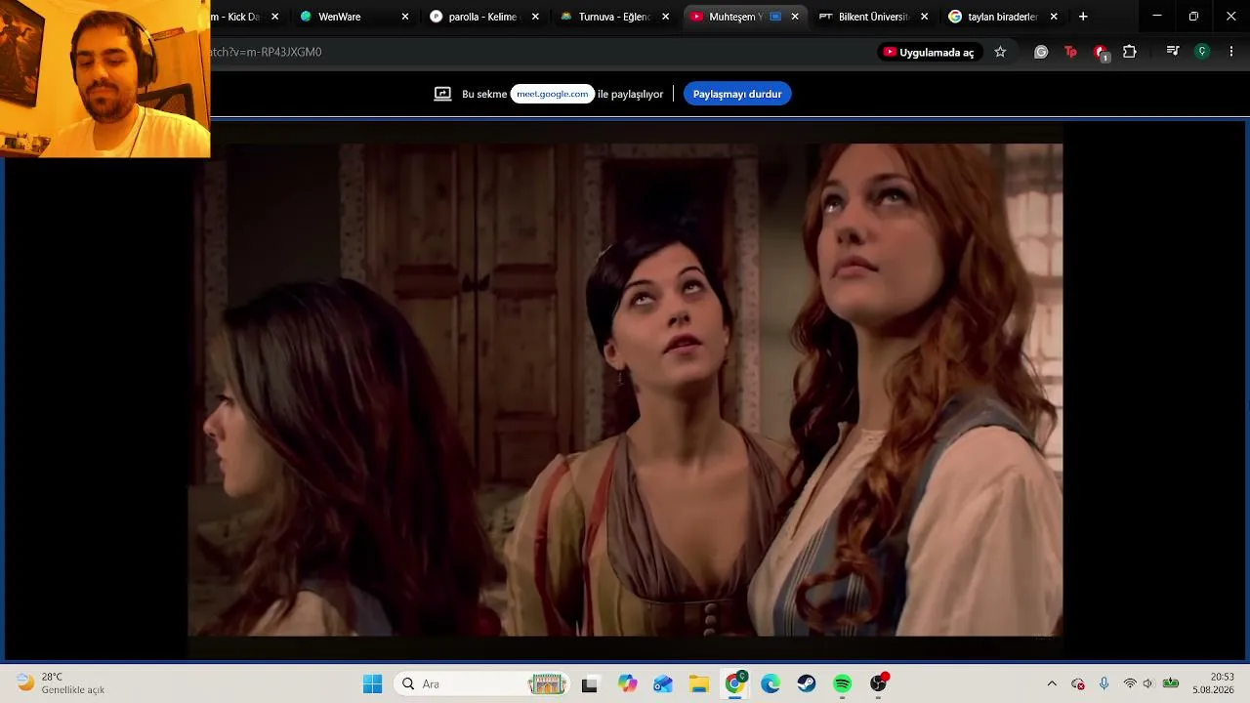This screenshot has height=703, width=1250.
Task: Click the microphone tray icon
Action: click(x=1104, y=683)
